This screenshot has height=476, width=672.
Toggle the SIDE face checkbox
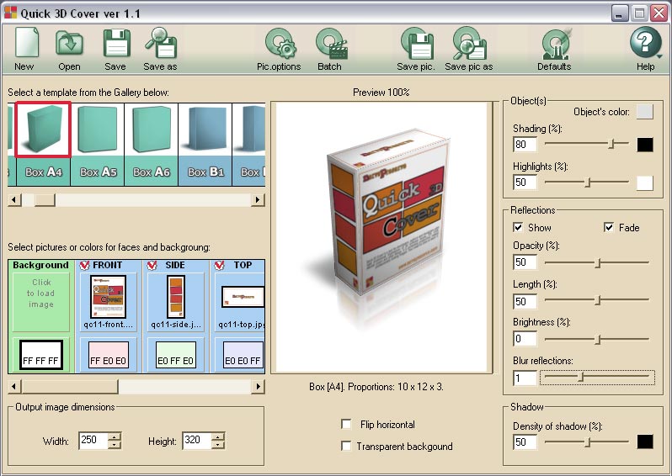pos(152,266)
